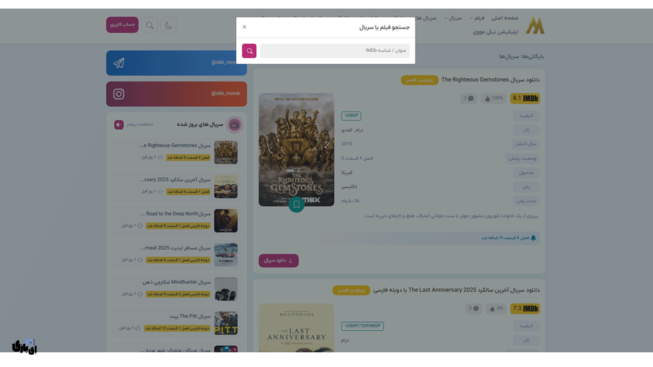Toggle dark mode with the moon icon
653x367 pixels.
click(169, 24)
